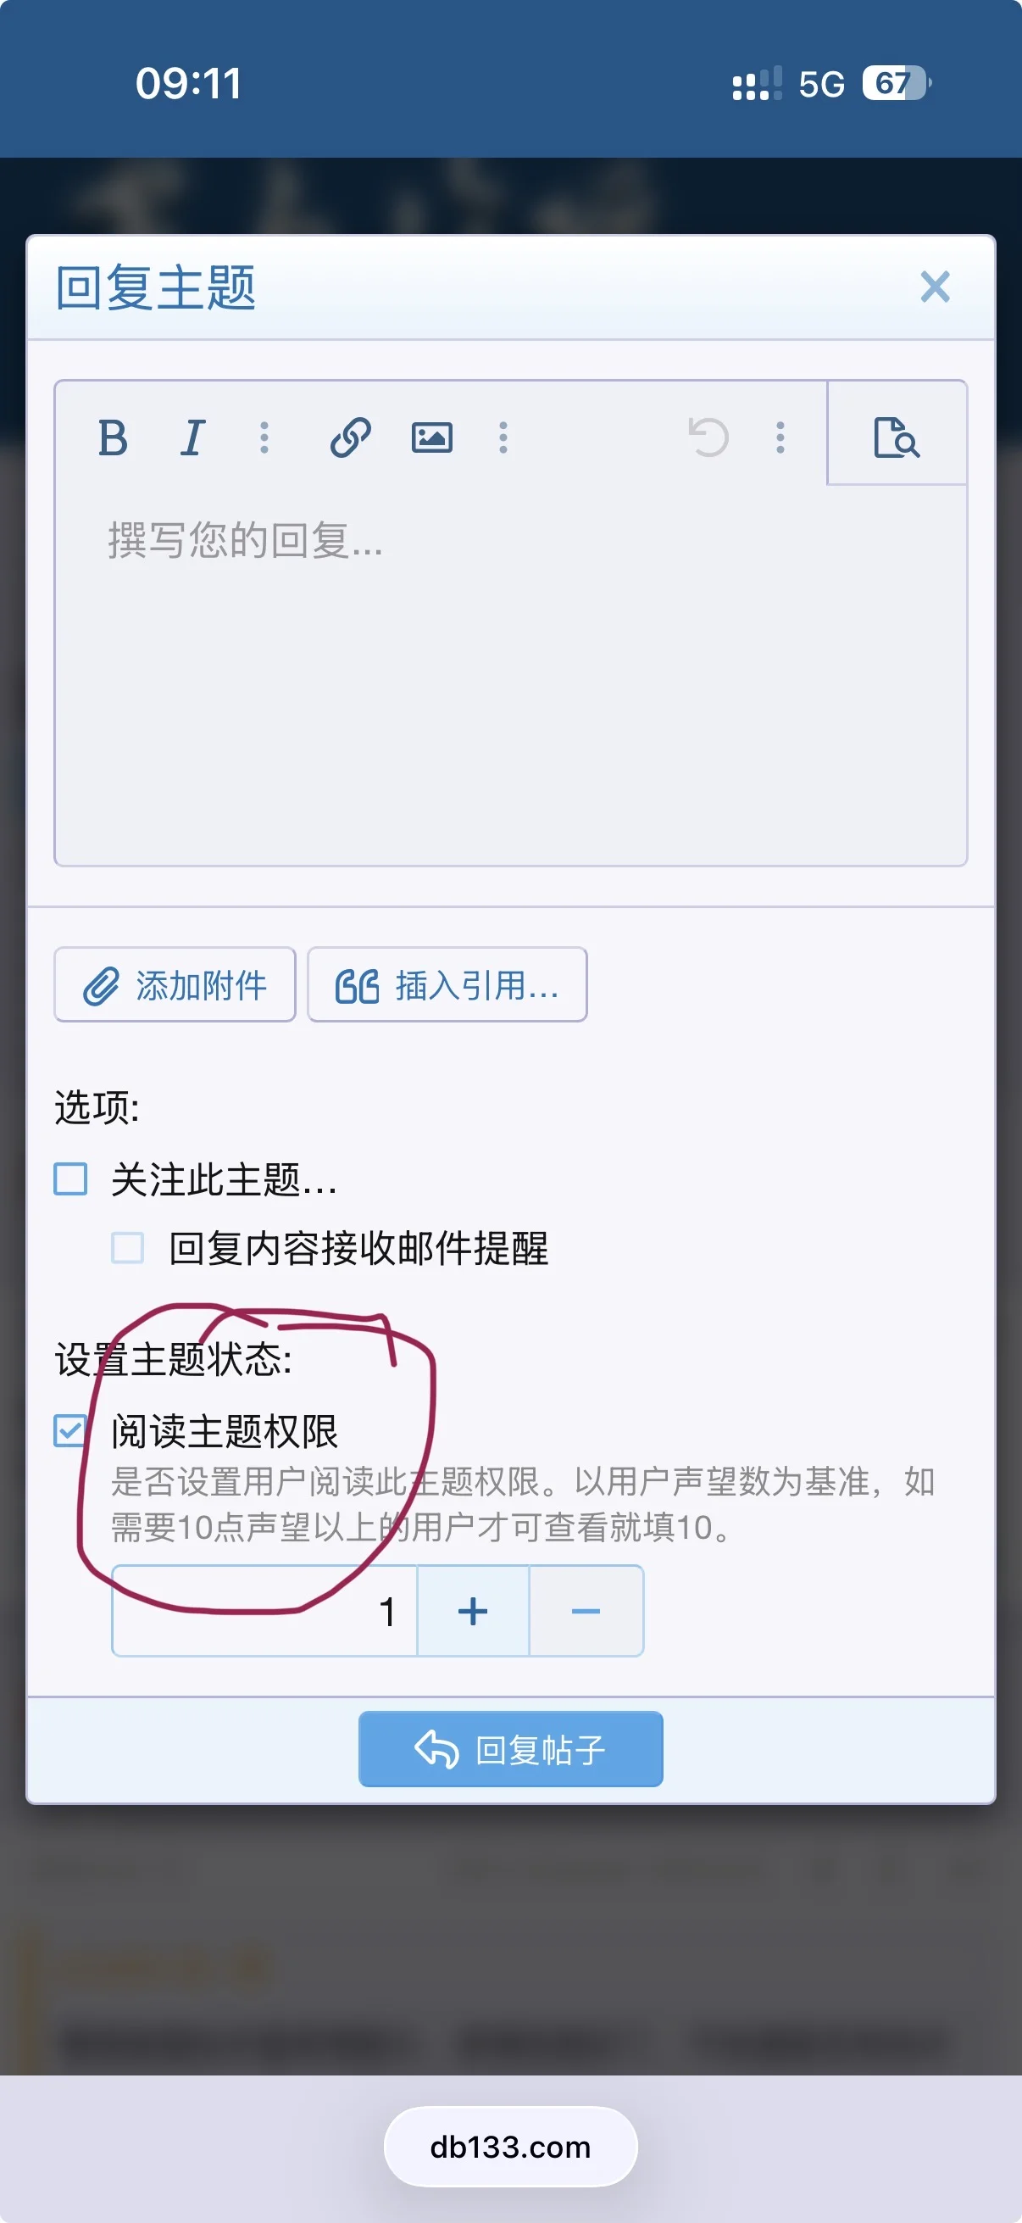Increase reputation value with plus button
The width and height of the screenshot is (1022, 2223).
pyautogui.click(x=473, y=1611)
